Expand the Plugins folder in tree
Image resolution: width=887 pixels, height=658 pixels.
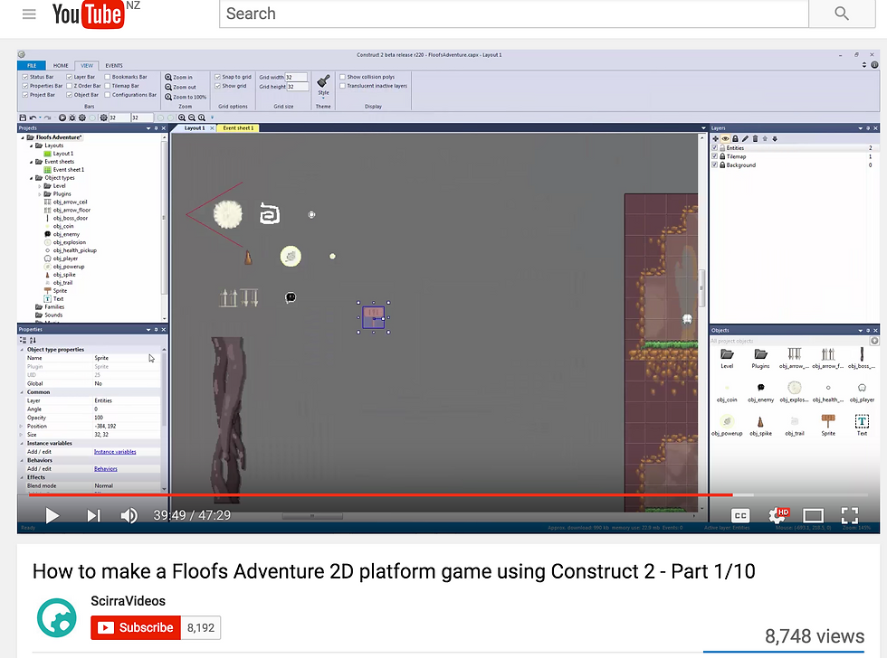coord(40,193)
